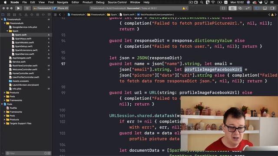Select GoogleService-Info.plist file
The image size is (278, 156).
24,27
